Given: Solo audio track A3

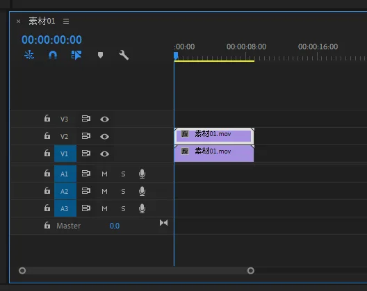Looking at the screenshot, I should point(123,208).
